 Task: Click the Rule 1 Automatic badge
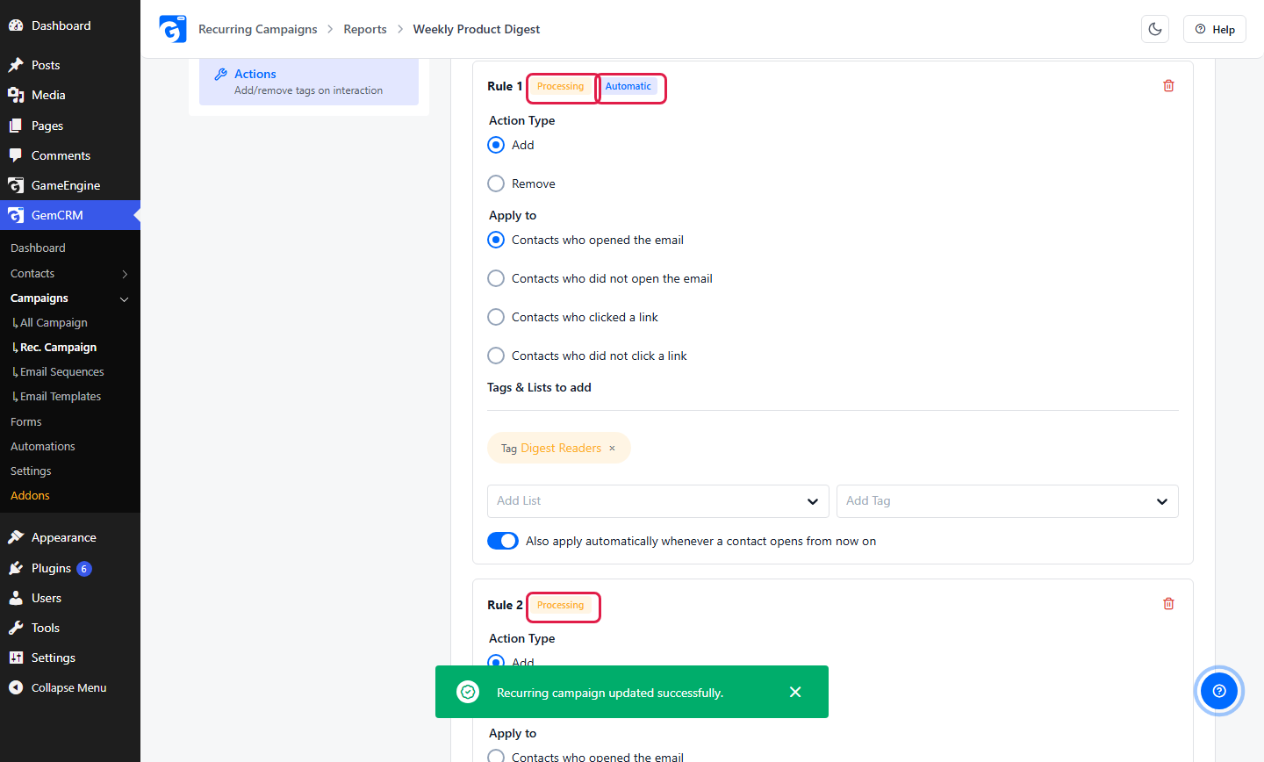click(x=628, y=86)
